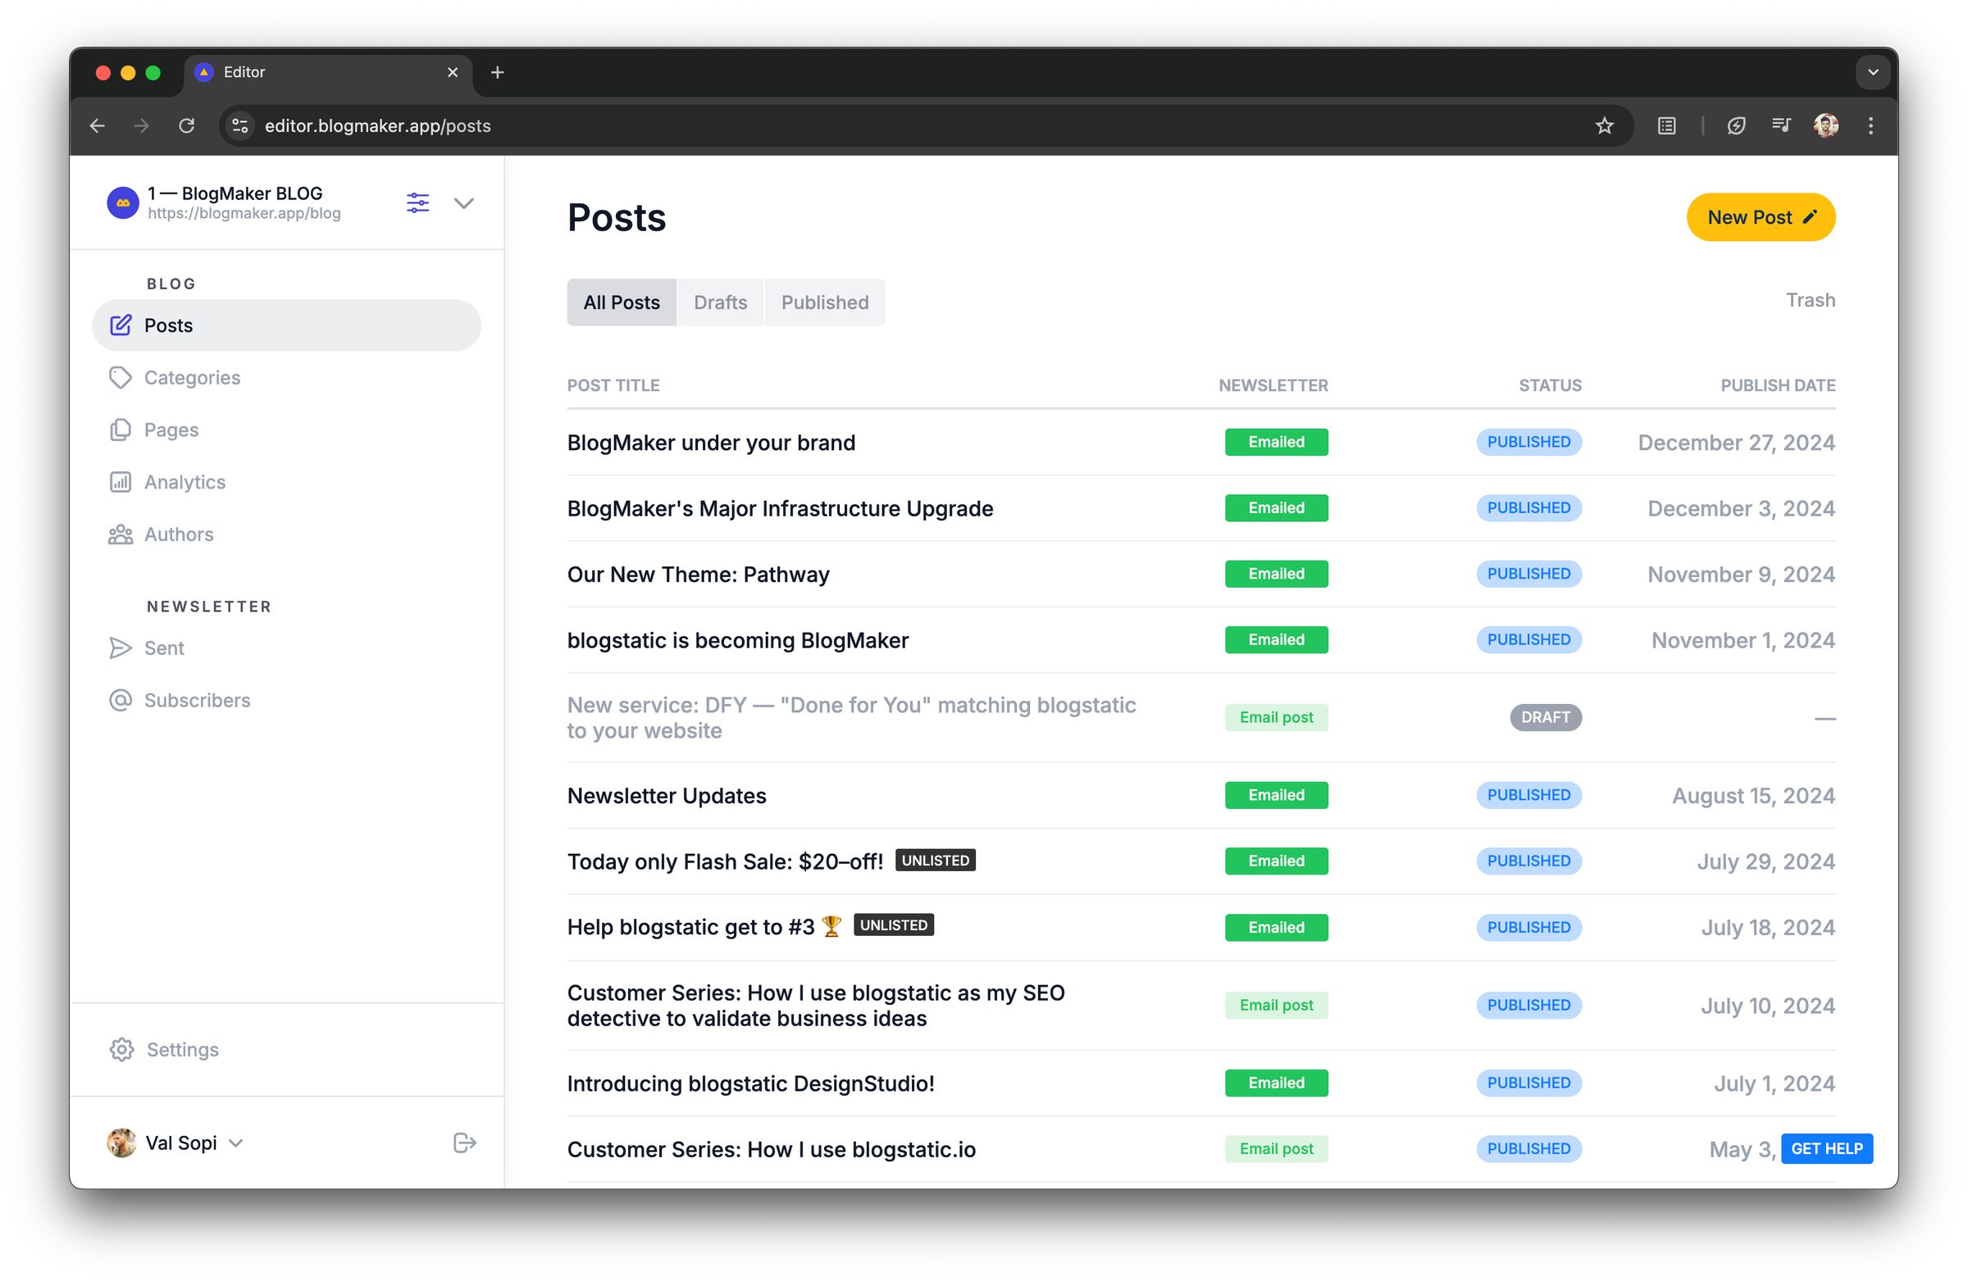Image resolution: width=1968 pixels, height=1281 pixels.
Task: Expand the Chrome profile dropdown chevron
Action: [1872, 72]
